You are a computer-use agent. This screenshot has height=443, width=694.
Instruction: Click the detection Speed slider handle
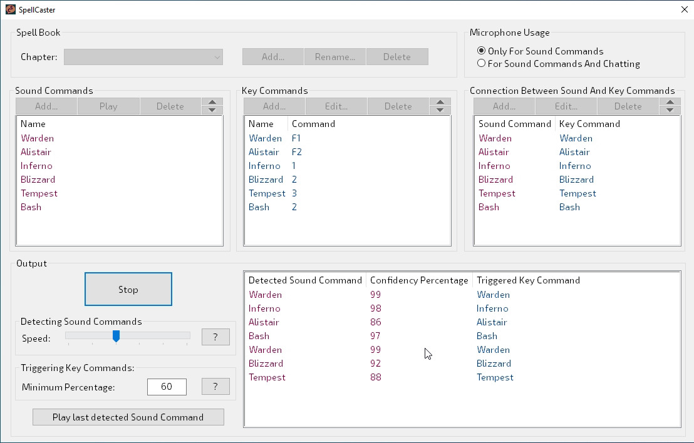(116, 337)
